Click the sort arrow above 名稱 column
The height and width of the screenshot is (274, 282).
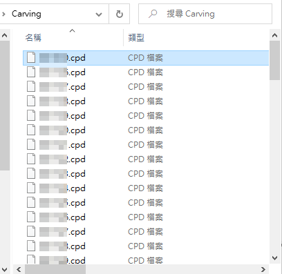pyautogui.click(x=73, y=30)
